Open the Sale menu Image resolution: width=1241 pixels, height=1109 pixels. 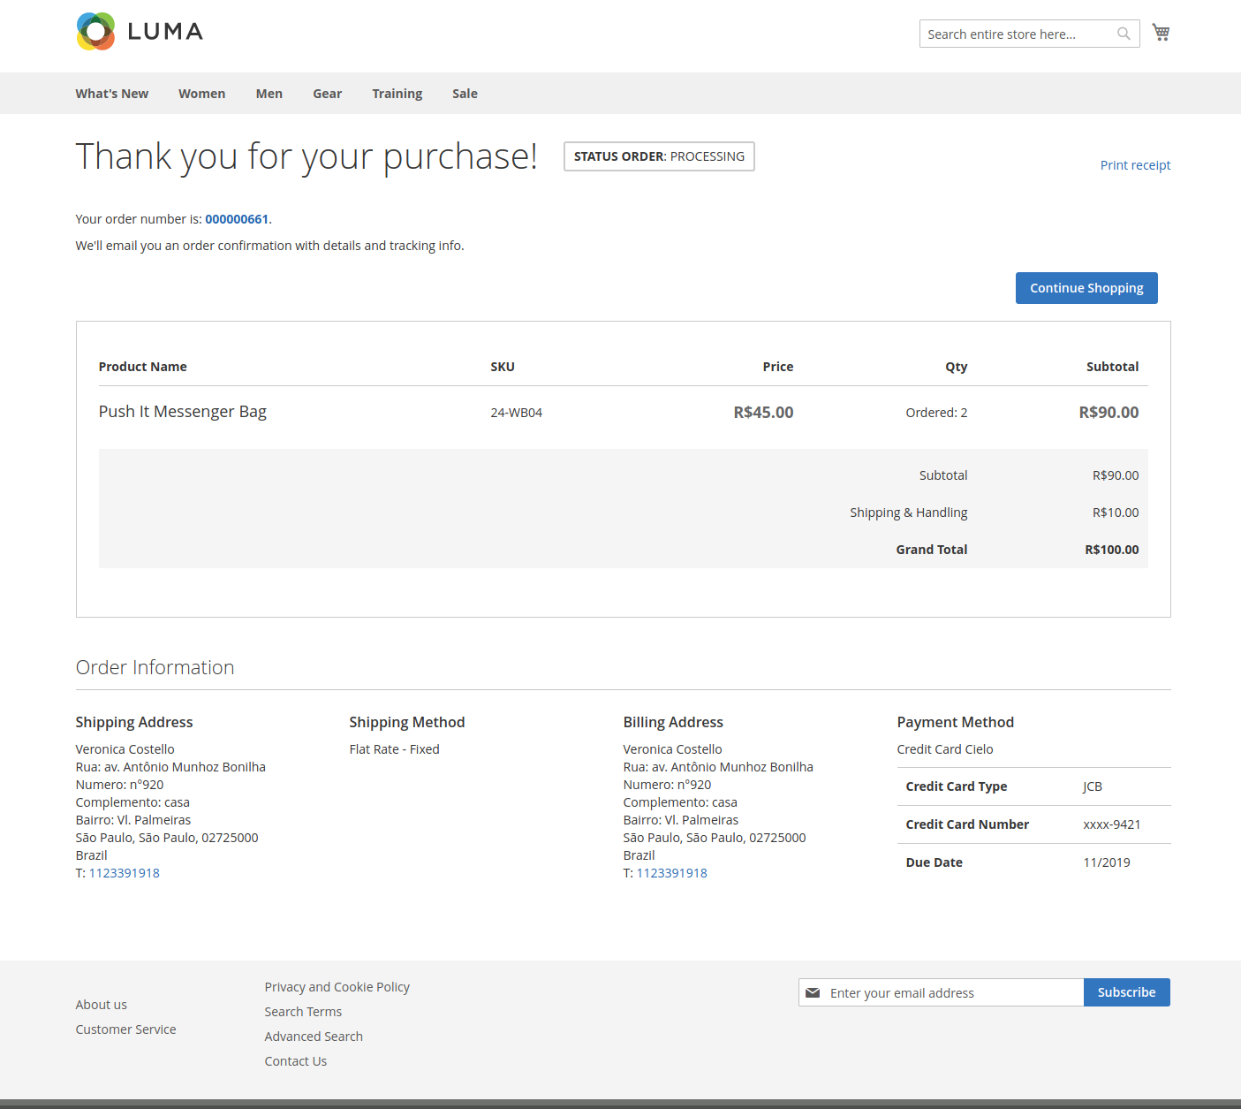tap(465, 94)
